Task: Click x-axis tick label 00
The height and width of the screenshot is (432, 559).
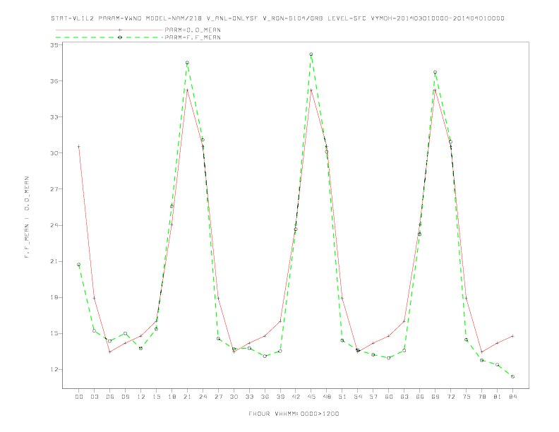Action: click(x=79, y=397)
